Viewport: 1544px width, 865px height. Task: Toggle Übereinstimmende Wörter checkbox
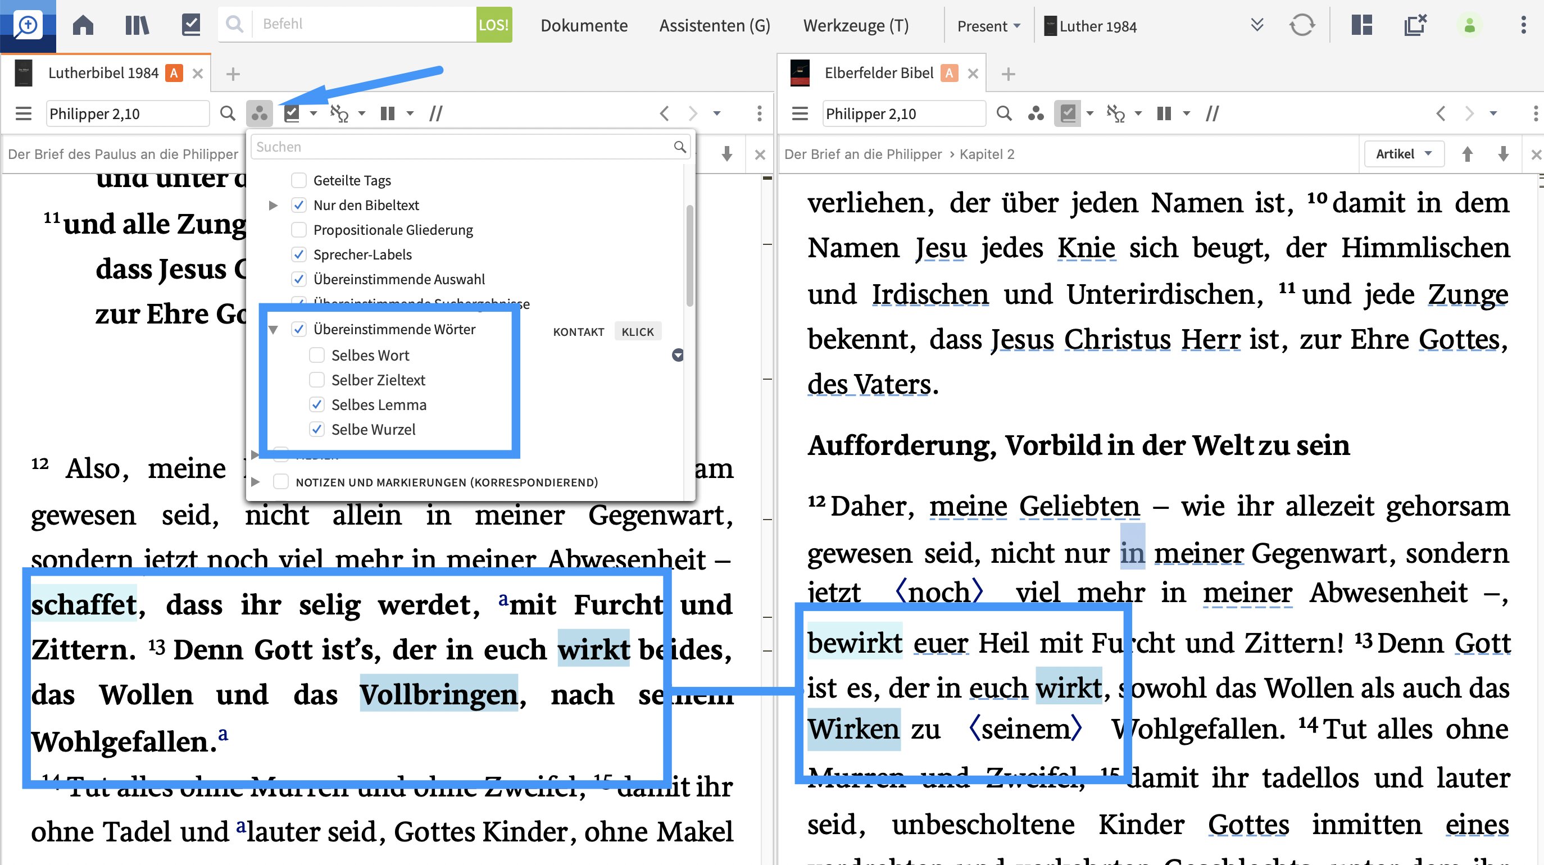(298, 330)
